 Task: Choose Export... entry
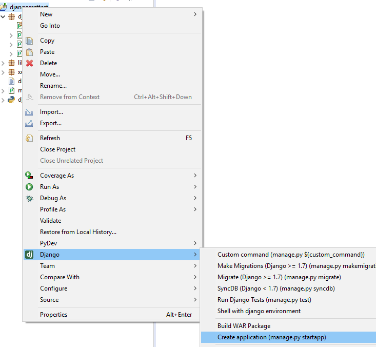click(x=112, y=123)
